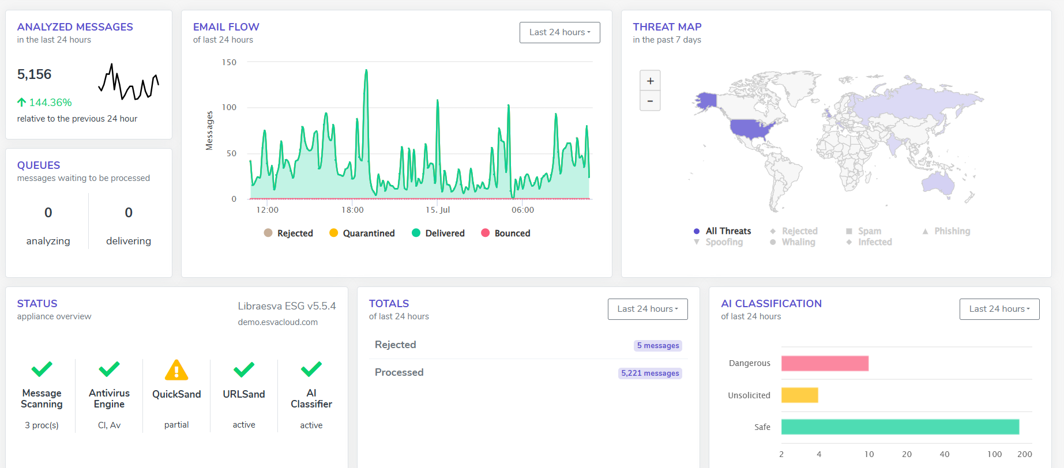Click the Antivirus Engine checkmark icon
The image size is (1064, 468).
click(x=109, y=369)
